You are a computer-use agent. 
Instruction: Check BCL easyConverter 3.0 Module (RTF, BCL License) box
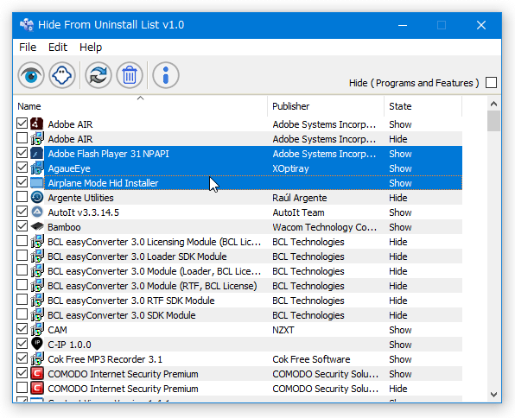click(22, 285)
